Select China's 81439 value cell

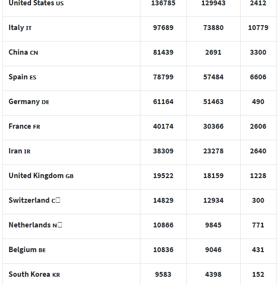(x=163, y=52)
